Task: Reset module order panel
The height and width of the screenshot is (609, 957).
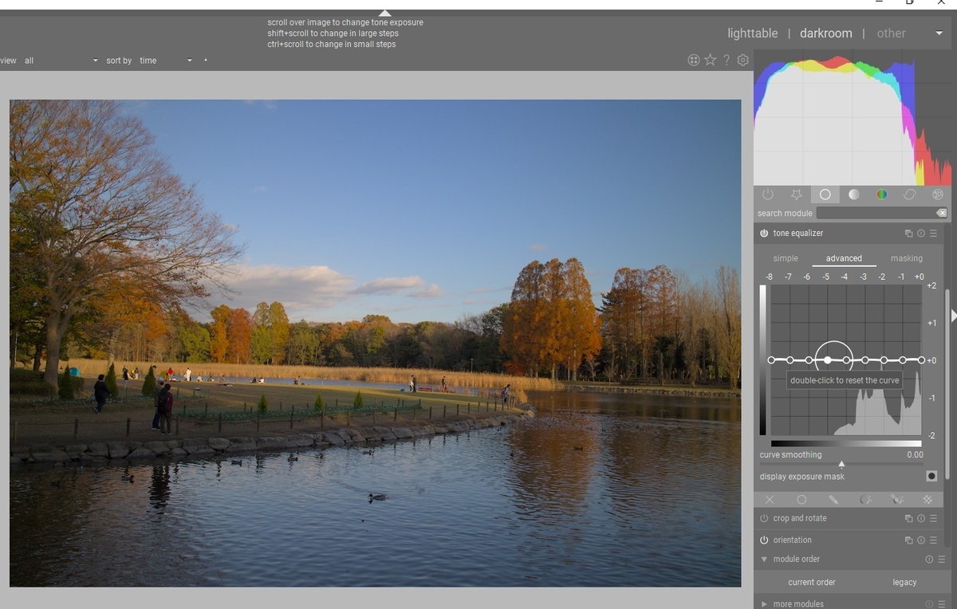Action: click(929, 560)
